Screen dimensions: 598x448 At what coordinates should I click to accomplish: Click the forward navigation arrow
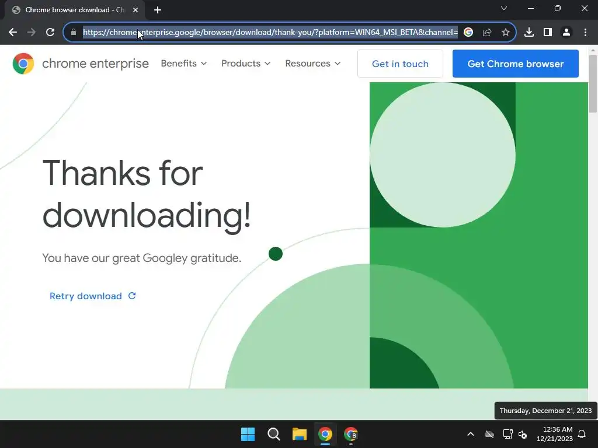(32, 32)
